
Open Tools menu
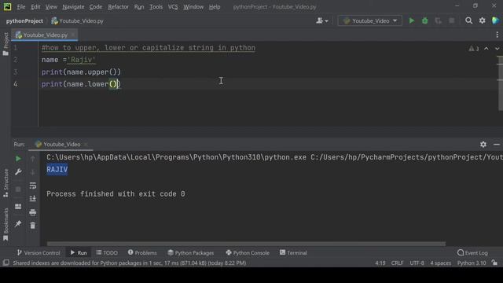point(156,7)
